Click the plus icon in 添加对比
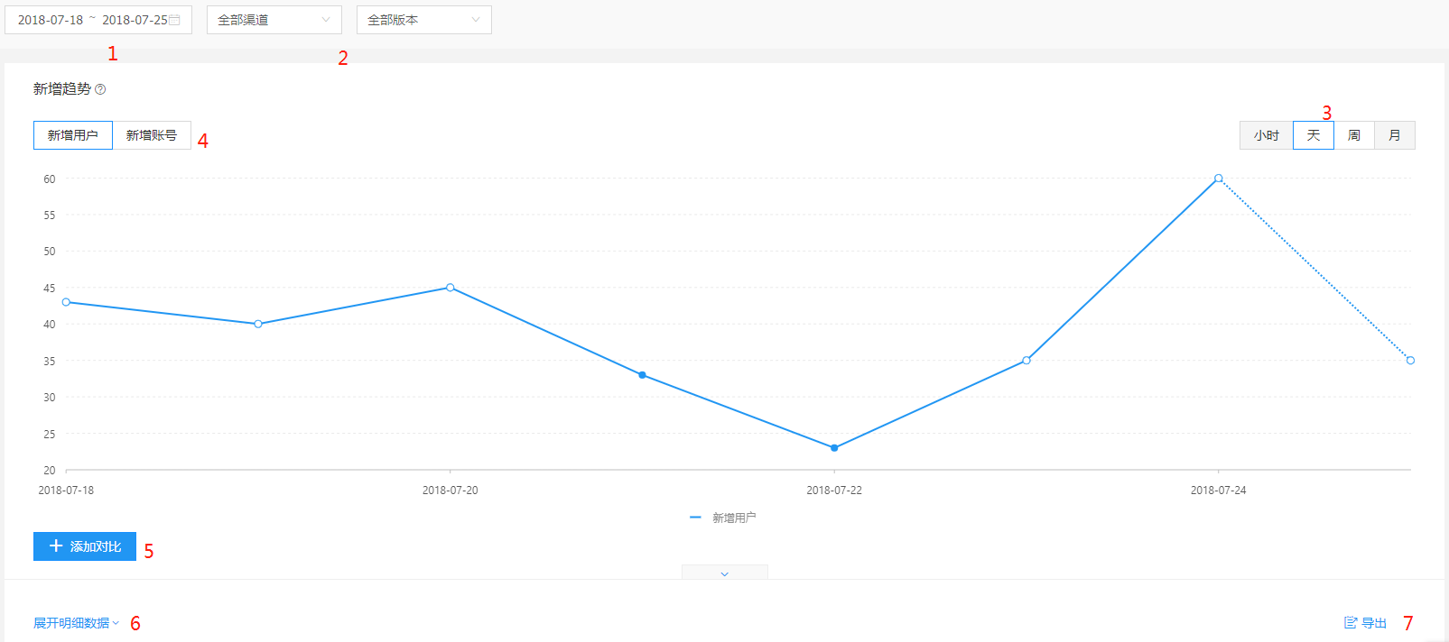This screenshot has height=642, width=1449. tap(56, 546)
